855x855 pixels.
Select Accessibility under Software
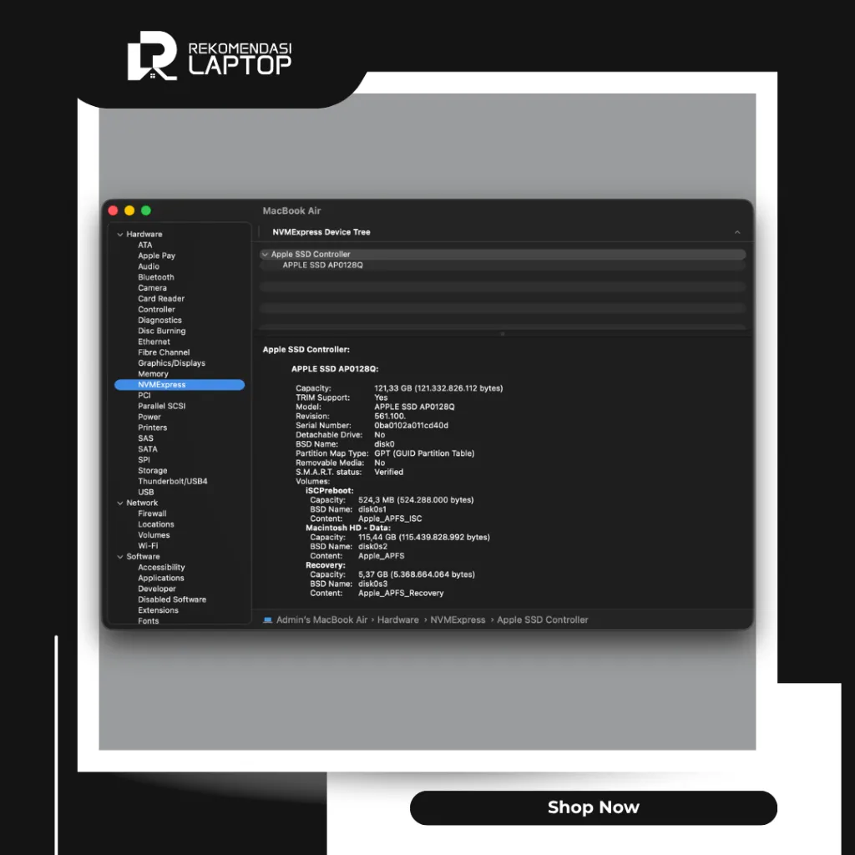click(x=161, y=567)
